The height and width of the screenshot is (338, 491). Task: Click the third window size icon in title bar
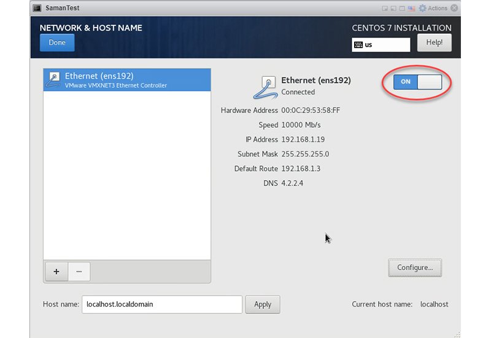pyautogui.click(x=403, y=8)
